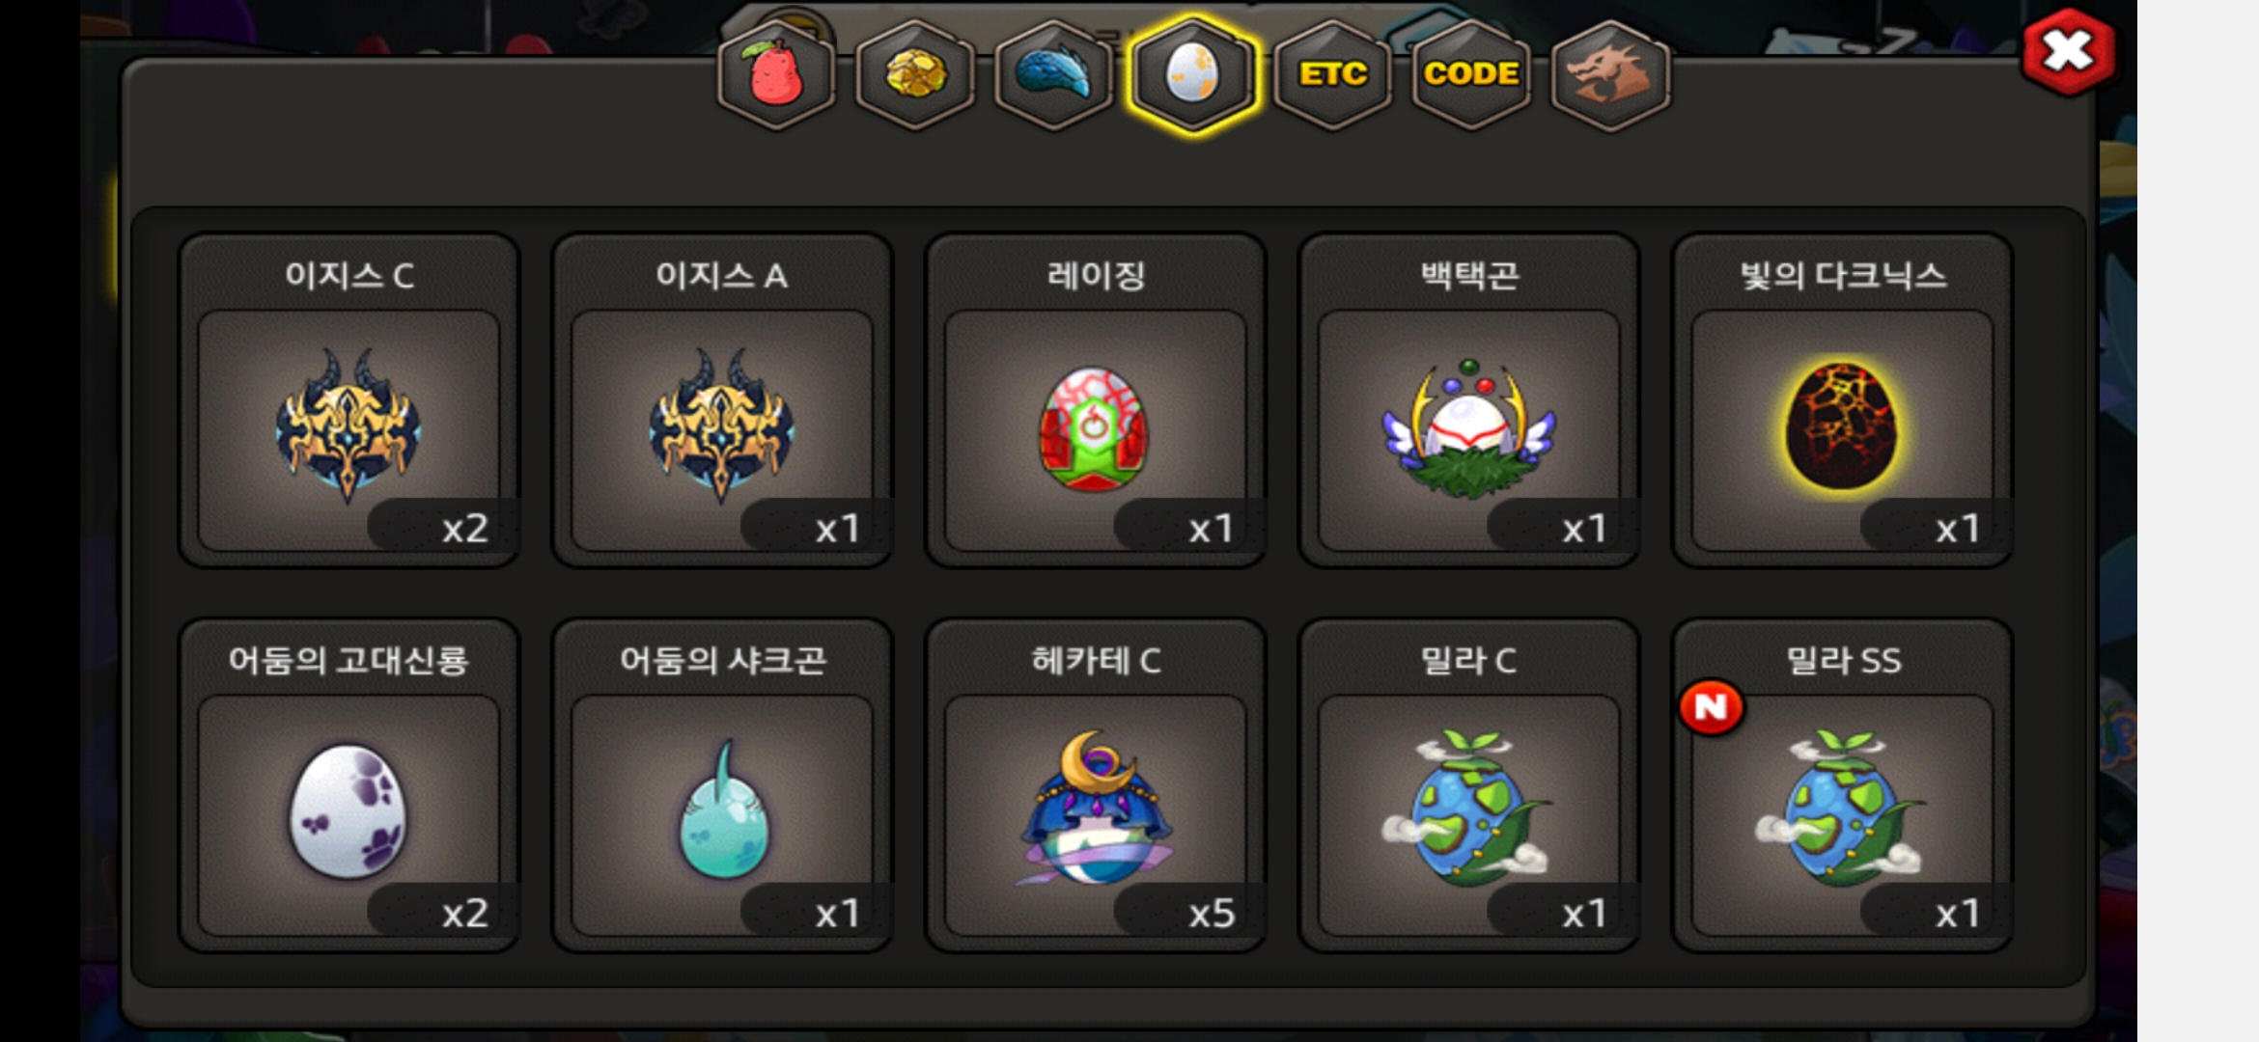This screenshot has height=1042, width=2259.
Task: Tap the red N new badge
Action: coord(1711,707)
